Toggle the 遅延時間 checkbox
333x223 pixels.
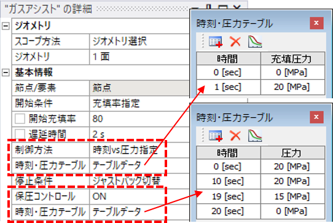click(20, 134)
